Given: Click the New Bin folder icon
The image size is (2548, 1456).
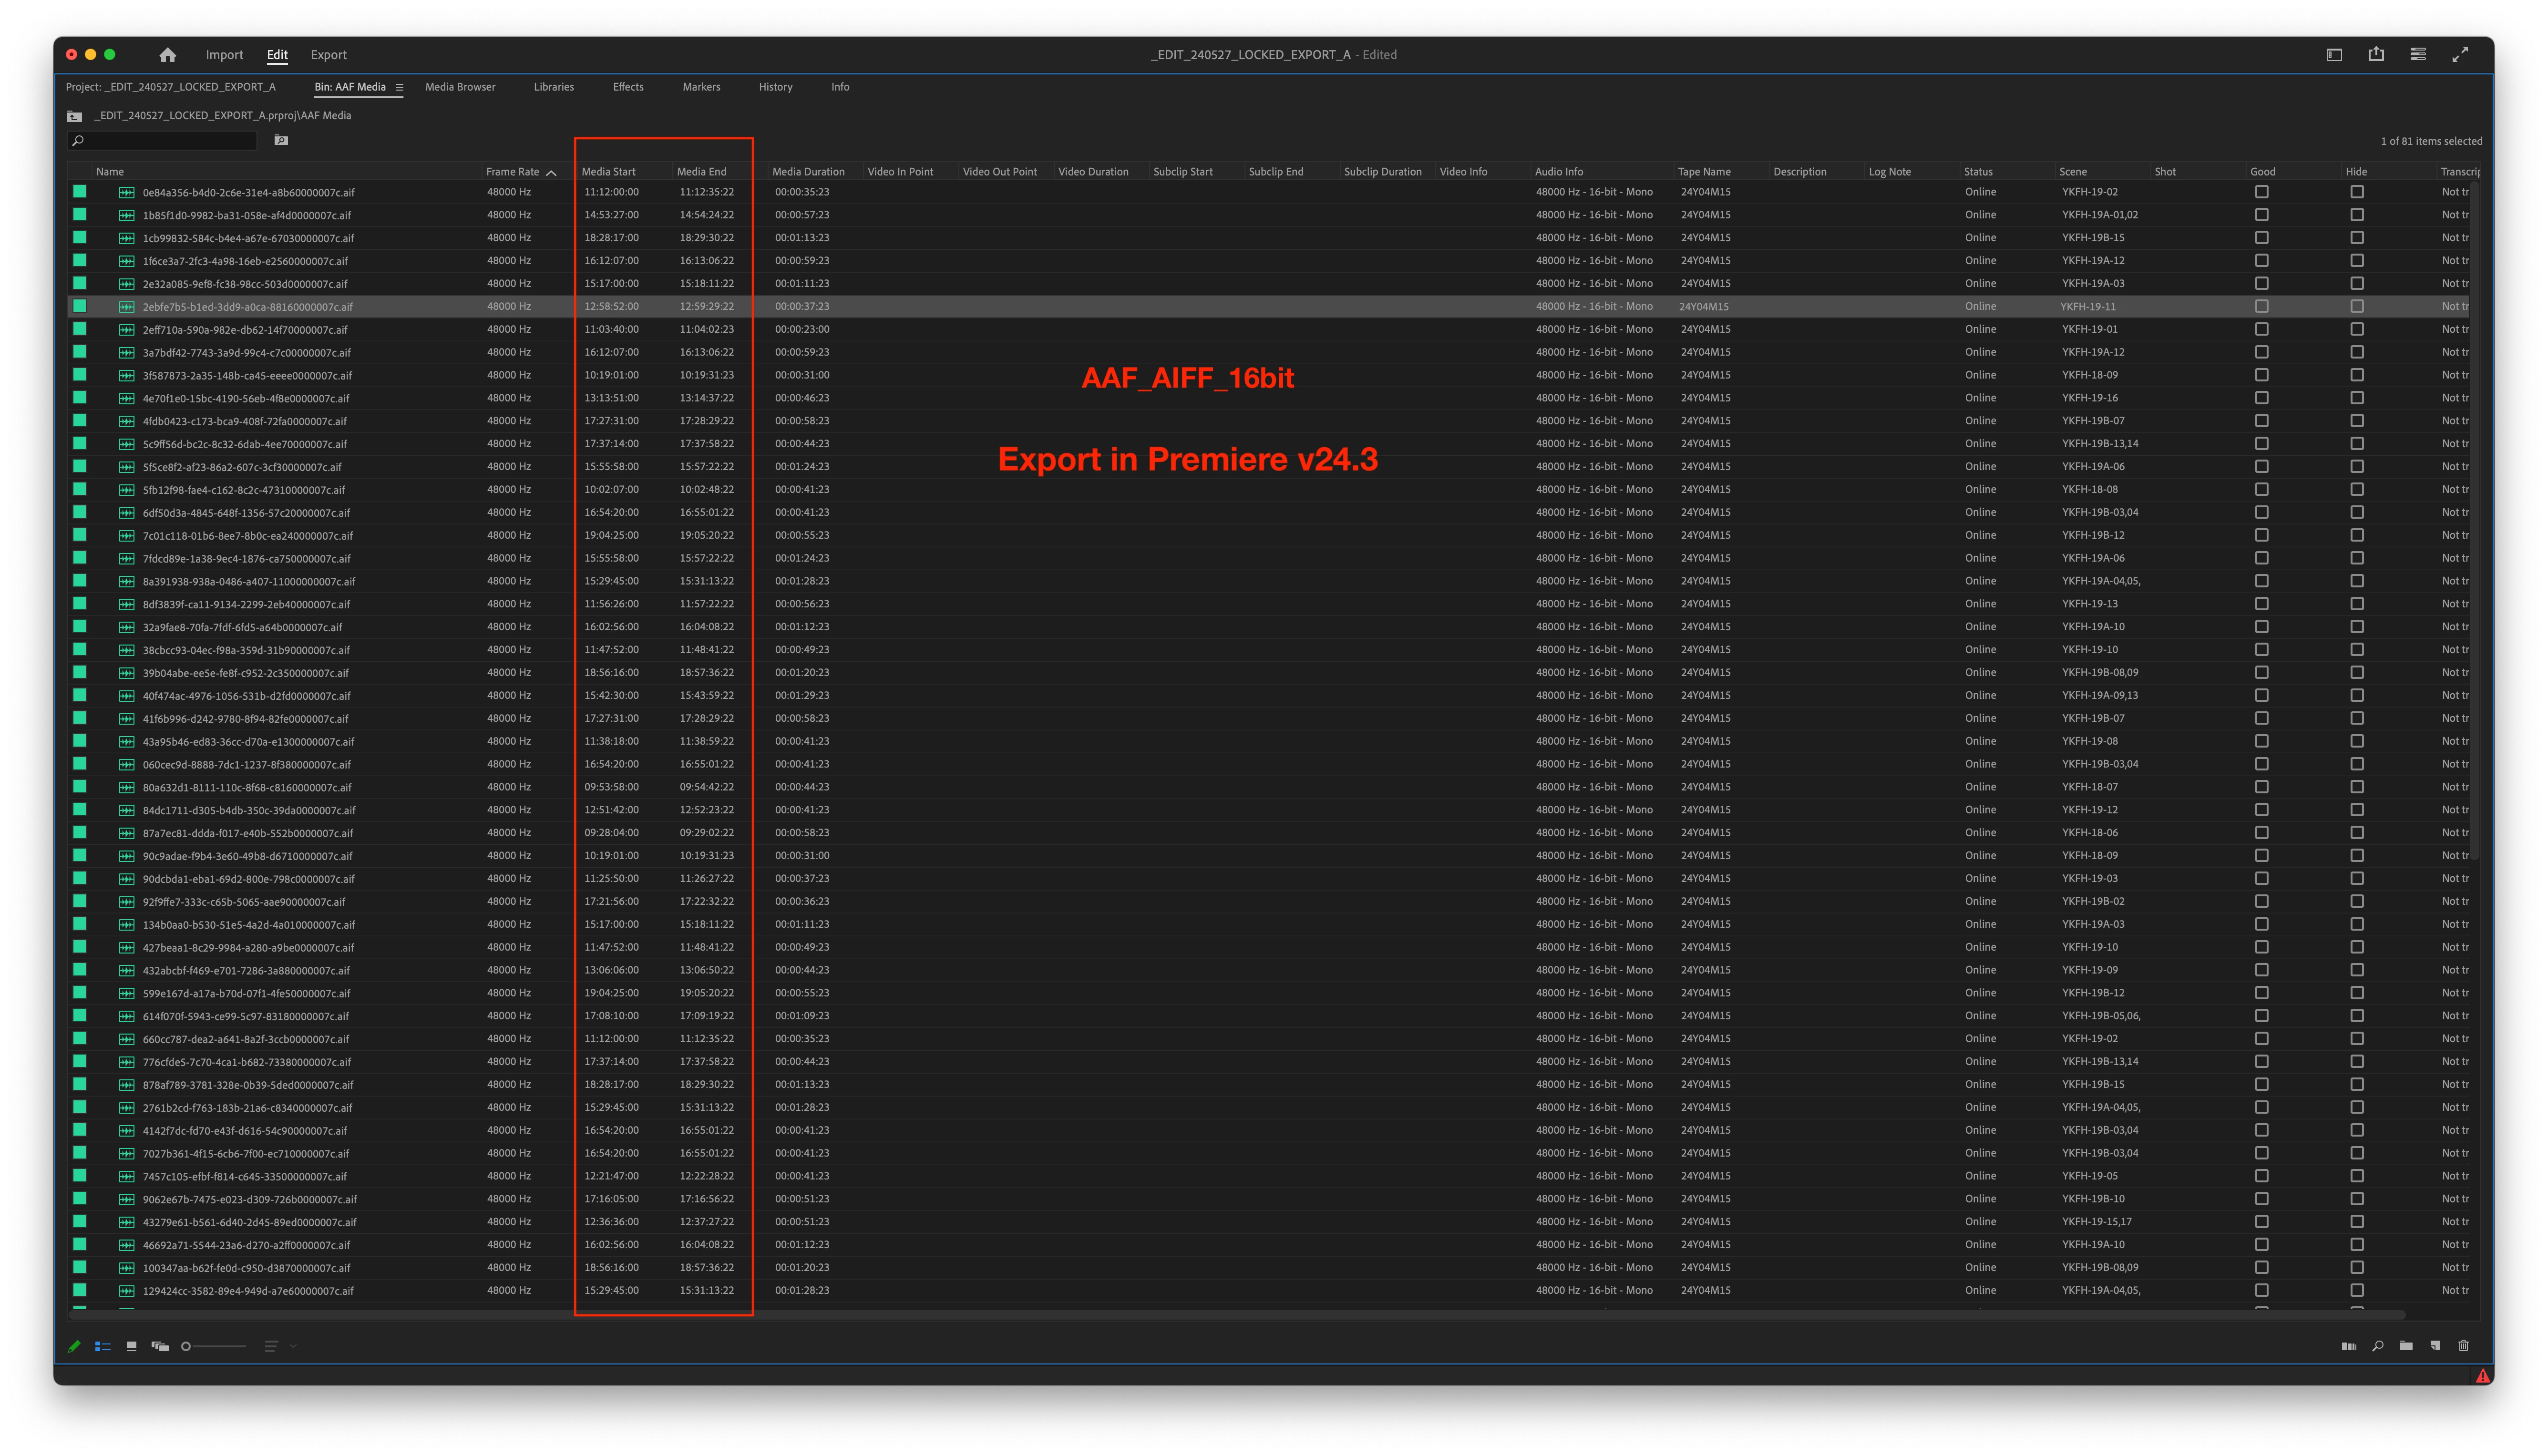Looking at the screenshot, I should tap(2406, 1346).
